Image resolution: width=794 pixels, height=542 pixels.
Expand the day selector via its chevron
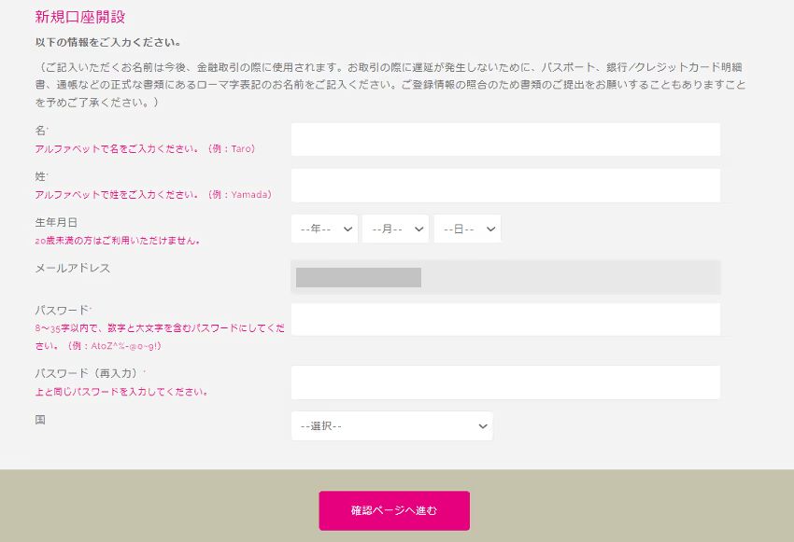(x=489, y=228)
